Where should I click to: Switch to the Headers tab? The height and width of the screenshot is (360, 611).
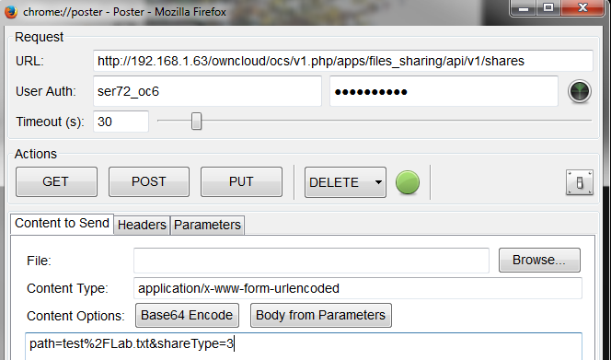[x=142, y=225]
